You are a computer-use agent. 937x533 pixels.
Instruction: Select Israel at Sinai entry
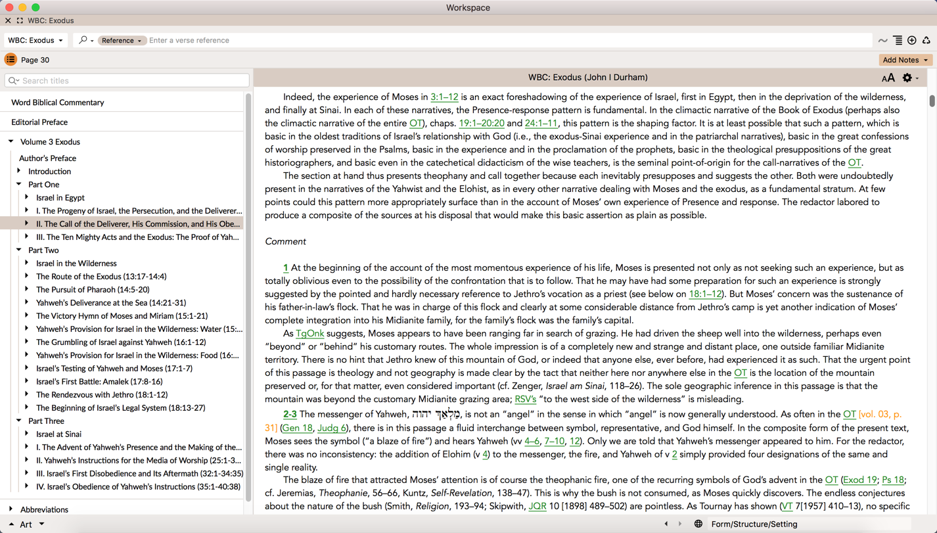(58, 434)
